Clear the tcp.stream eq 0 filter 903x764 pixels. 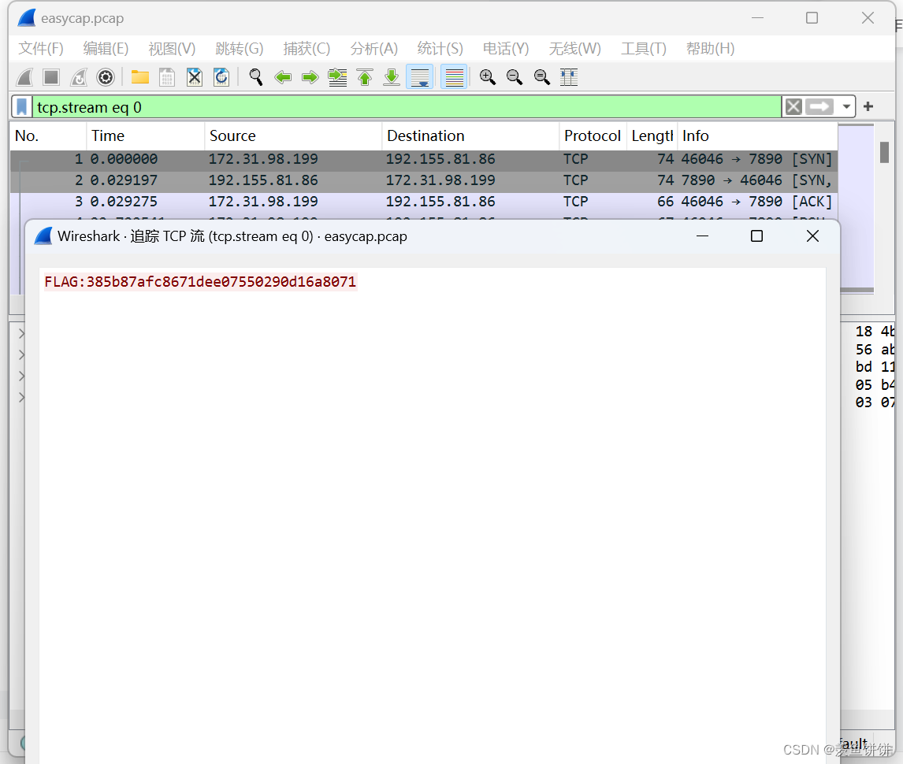pyautogui.click(x=793, y=106)
